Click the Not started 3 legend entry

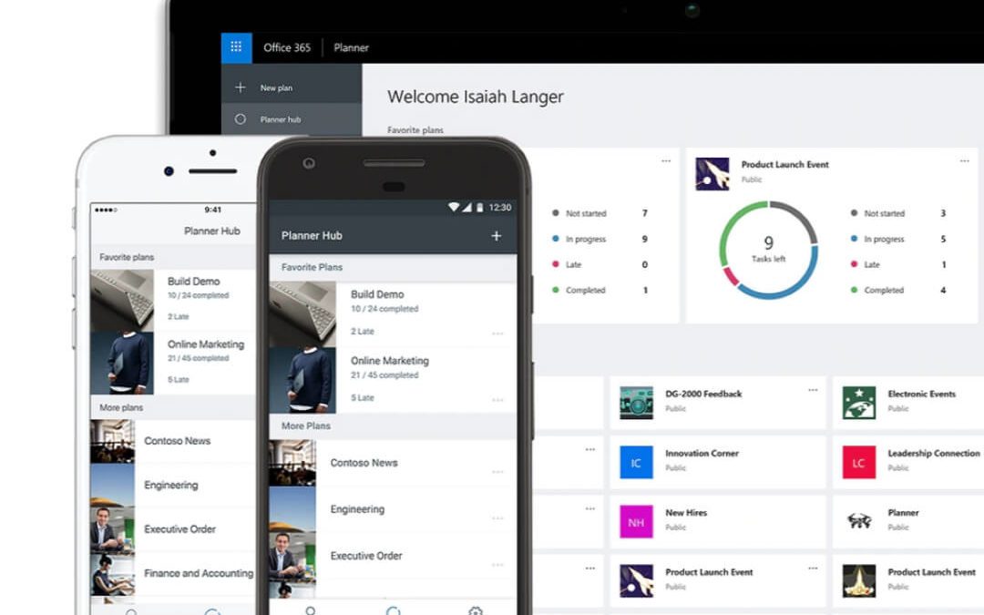tap(898, 213)
